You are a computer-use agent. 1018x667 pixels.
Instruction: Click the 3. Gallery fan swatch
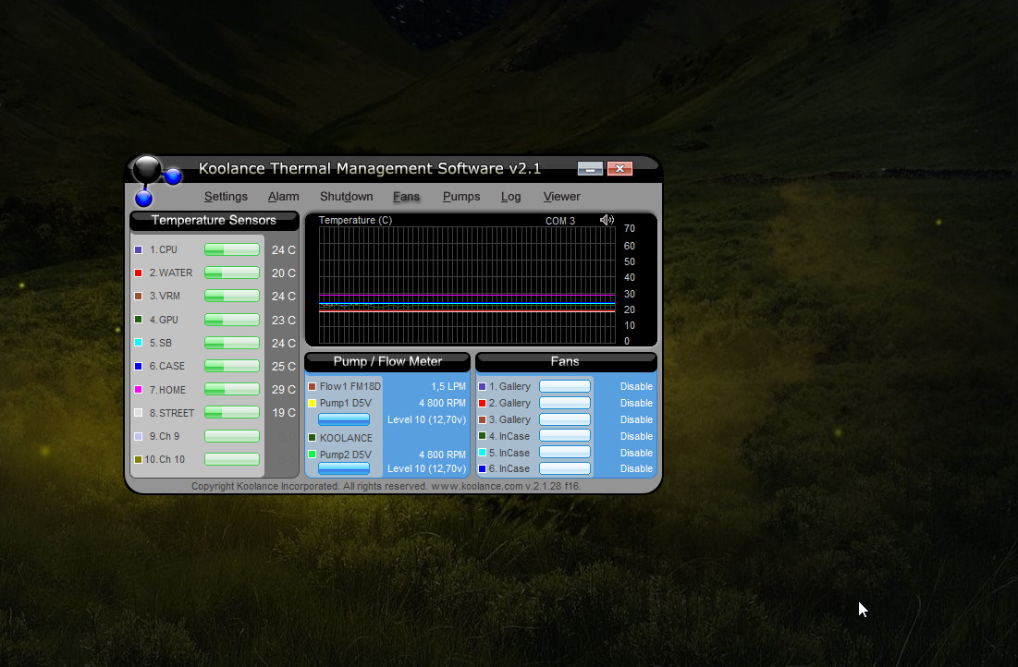(483, 419)
